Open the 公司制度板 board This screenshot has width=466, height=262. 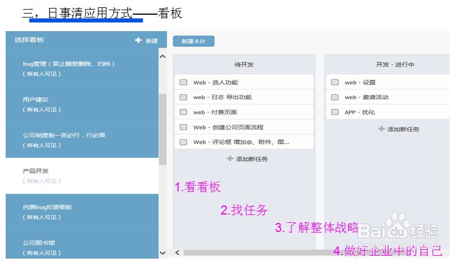82,140
